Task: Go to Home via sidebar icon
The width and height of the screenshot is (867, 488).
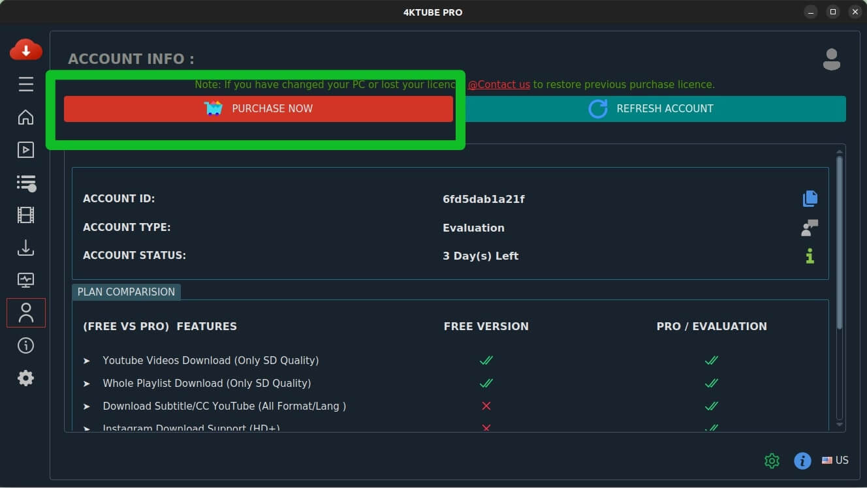Action: point(26,117)
